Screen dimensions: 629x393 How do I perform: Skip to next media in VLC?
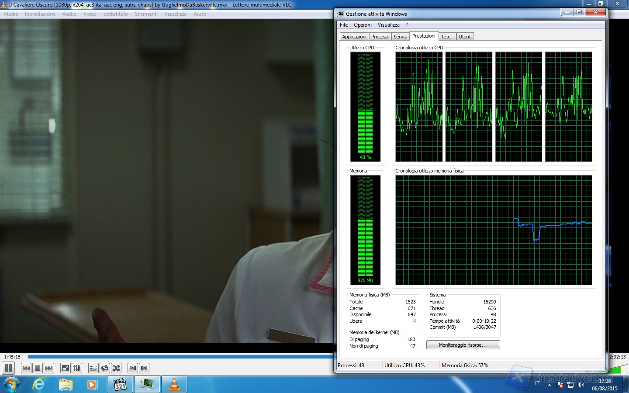49,368
